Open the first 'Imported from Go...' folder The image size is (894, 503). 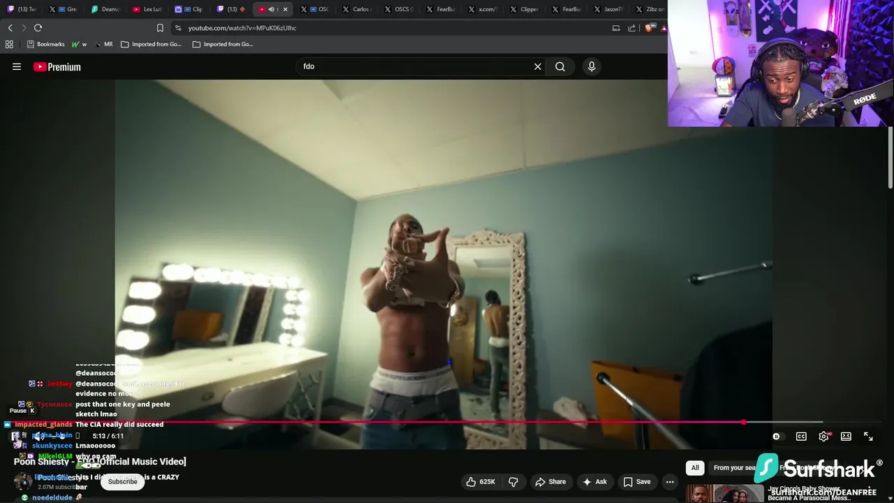pyautogui.click(x=151, y=44)
